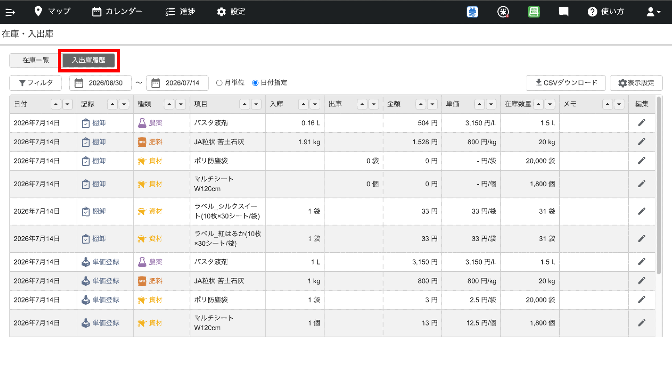
Task: Edit the ラベル_シルクスイート row
Action: [x=642, y=211]
